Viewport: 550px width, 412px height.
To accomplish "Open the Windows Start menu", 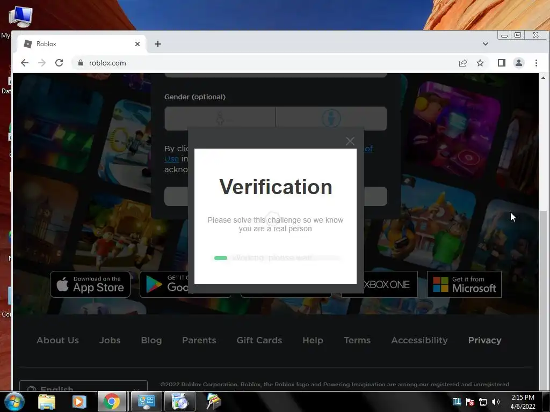I will point(13,401).
